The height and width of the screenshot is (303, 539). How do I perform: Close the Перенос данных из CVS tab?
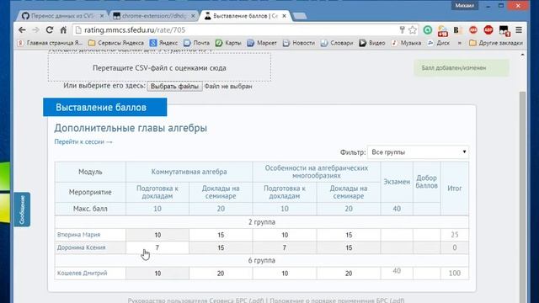point(102,16)
